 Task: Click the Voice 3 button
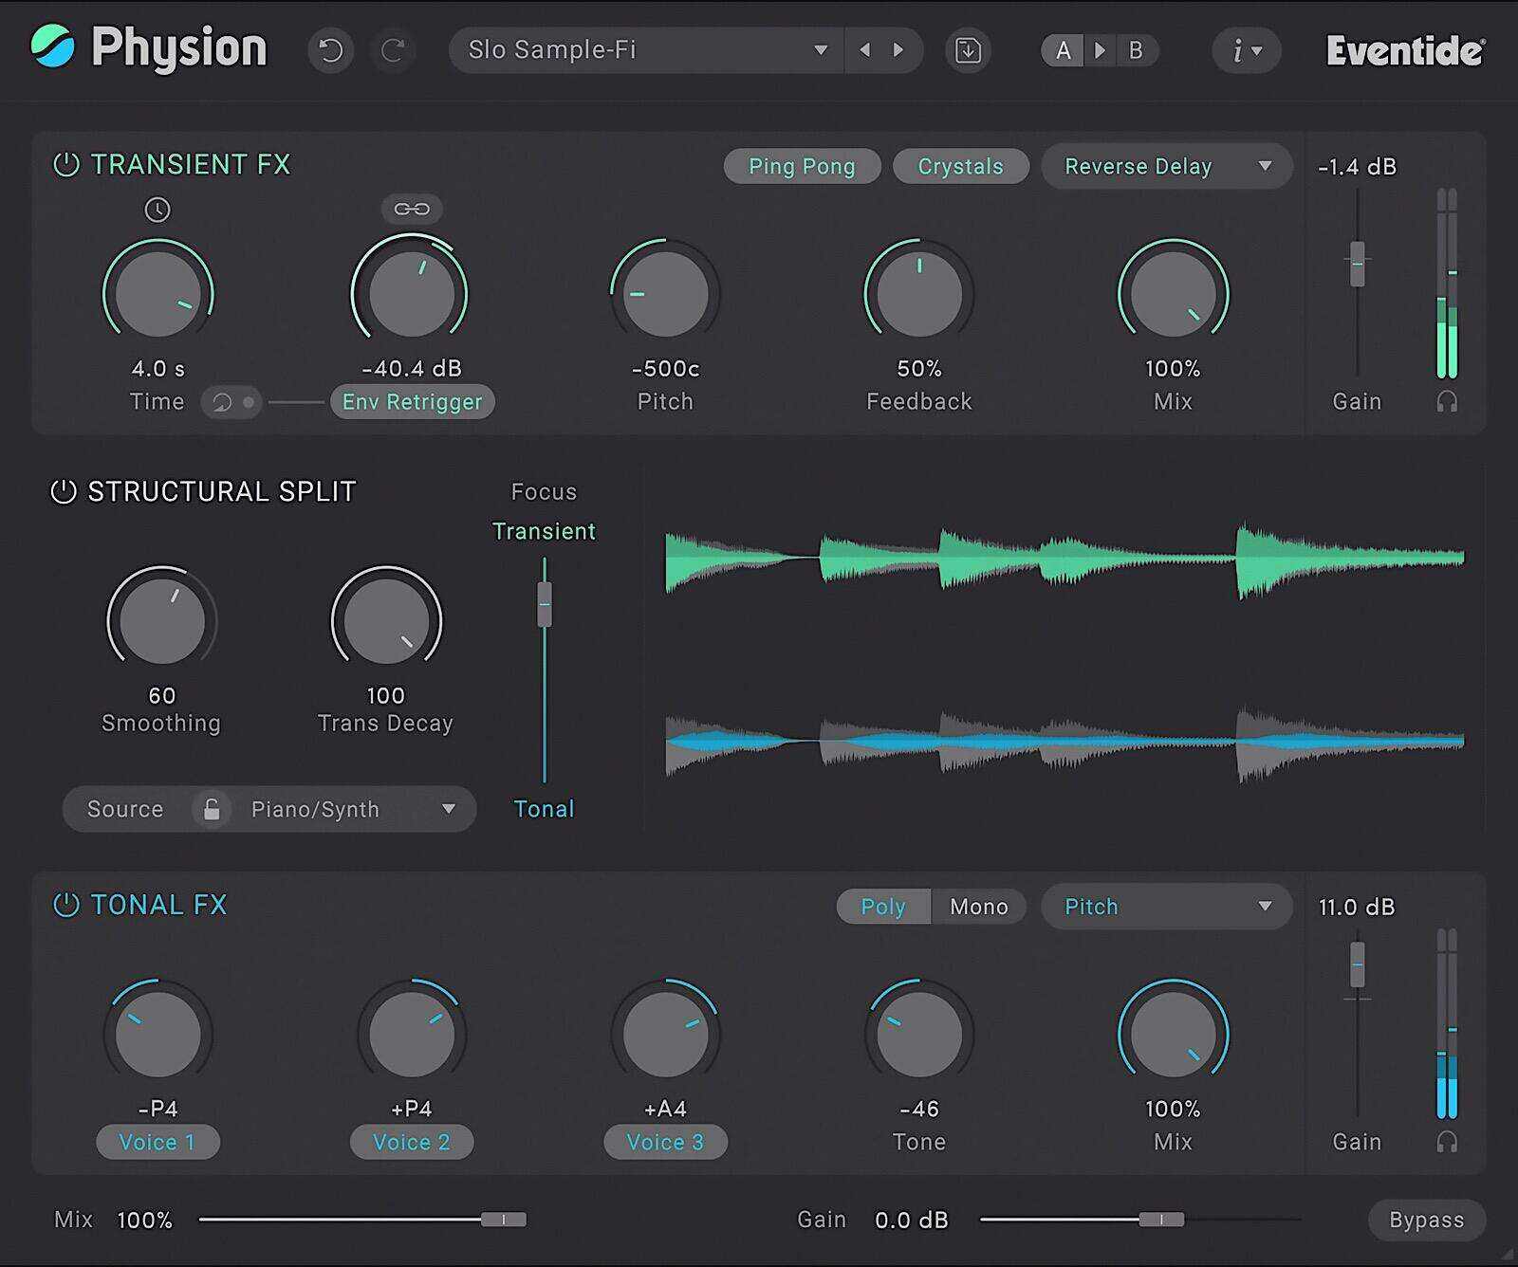(665, 1142)
